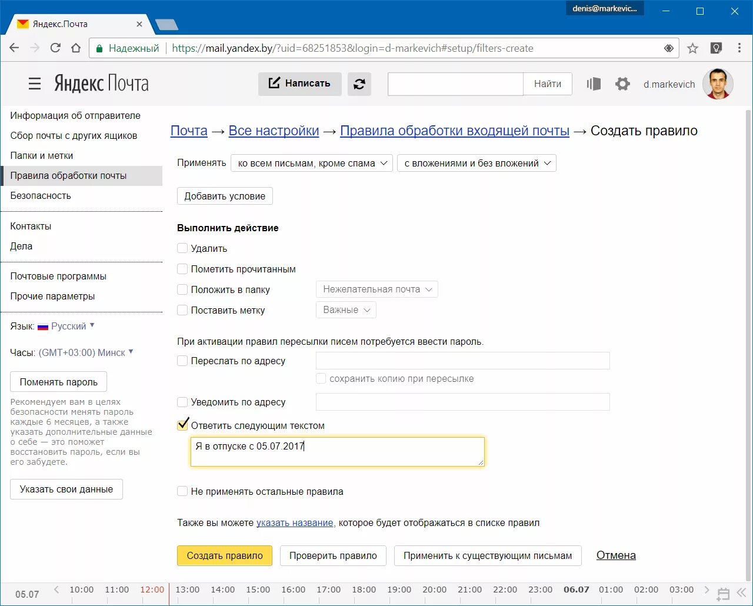Uncheck Ответить следующим текстом checkbox
The image size is (753, 606).
182,425
